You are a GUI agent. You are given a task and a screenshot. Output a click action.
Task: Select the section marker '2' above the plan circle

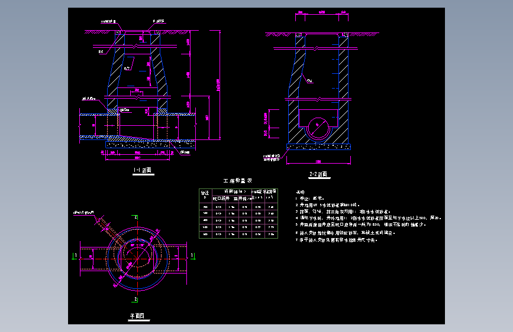[136, 217]
